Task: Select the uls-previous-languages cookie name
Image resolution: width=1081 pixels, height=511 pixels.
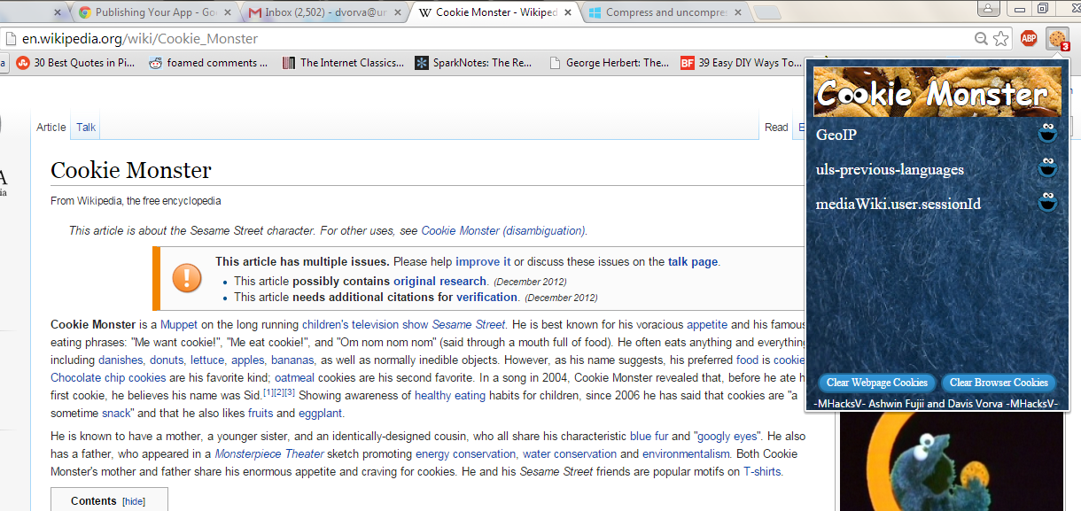Action: pos(890,169)
